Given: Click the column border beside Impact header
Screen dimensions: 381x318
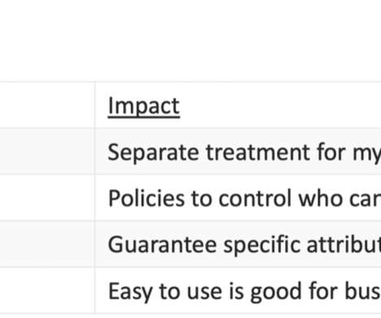Looking at the screenshot, I should (95, 105).
